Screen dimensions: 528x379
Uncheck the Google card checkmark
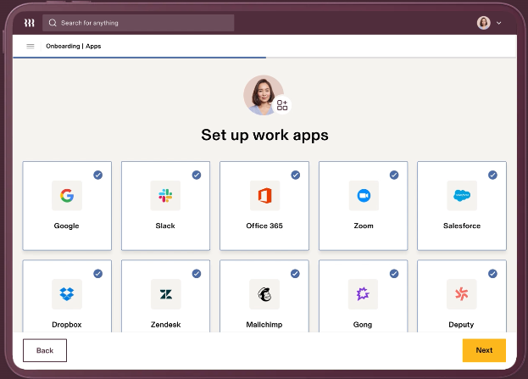[98, 175]
